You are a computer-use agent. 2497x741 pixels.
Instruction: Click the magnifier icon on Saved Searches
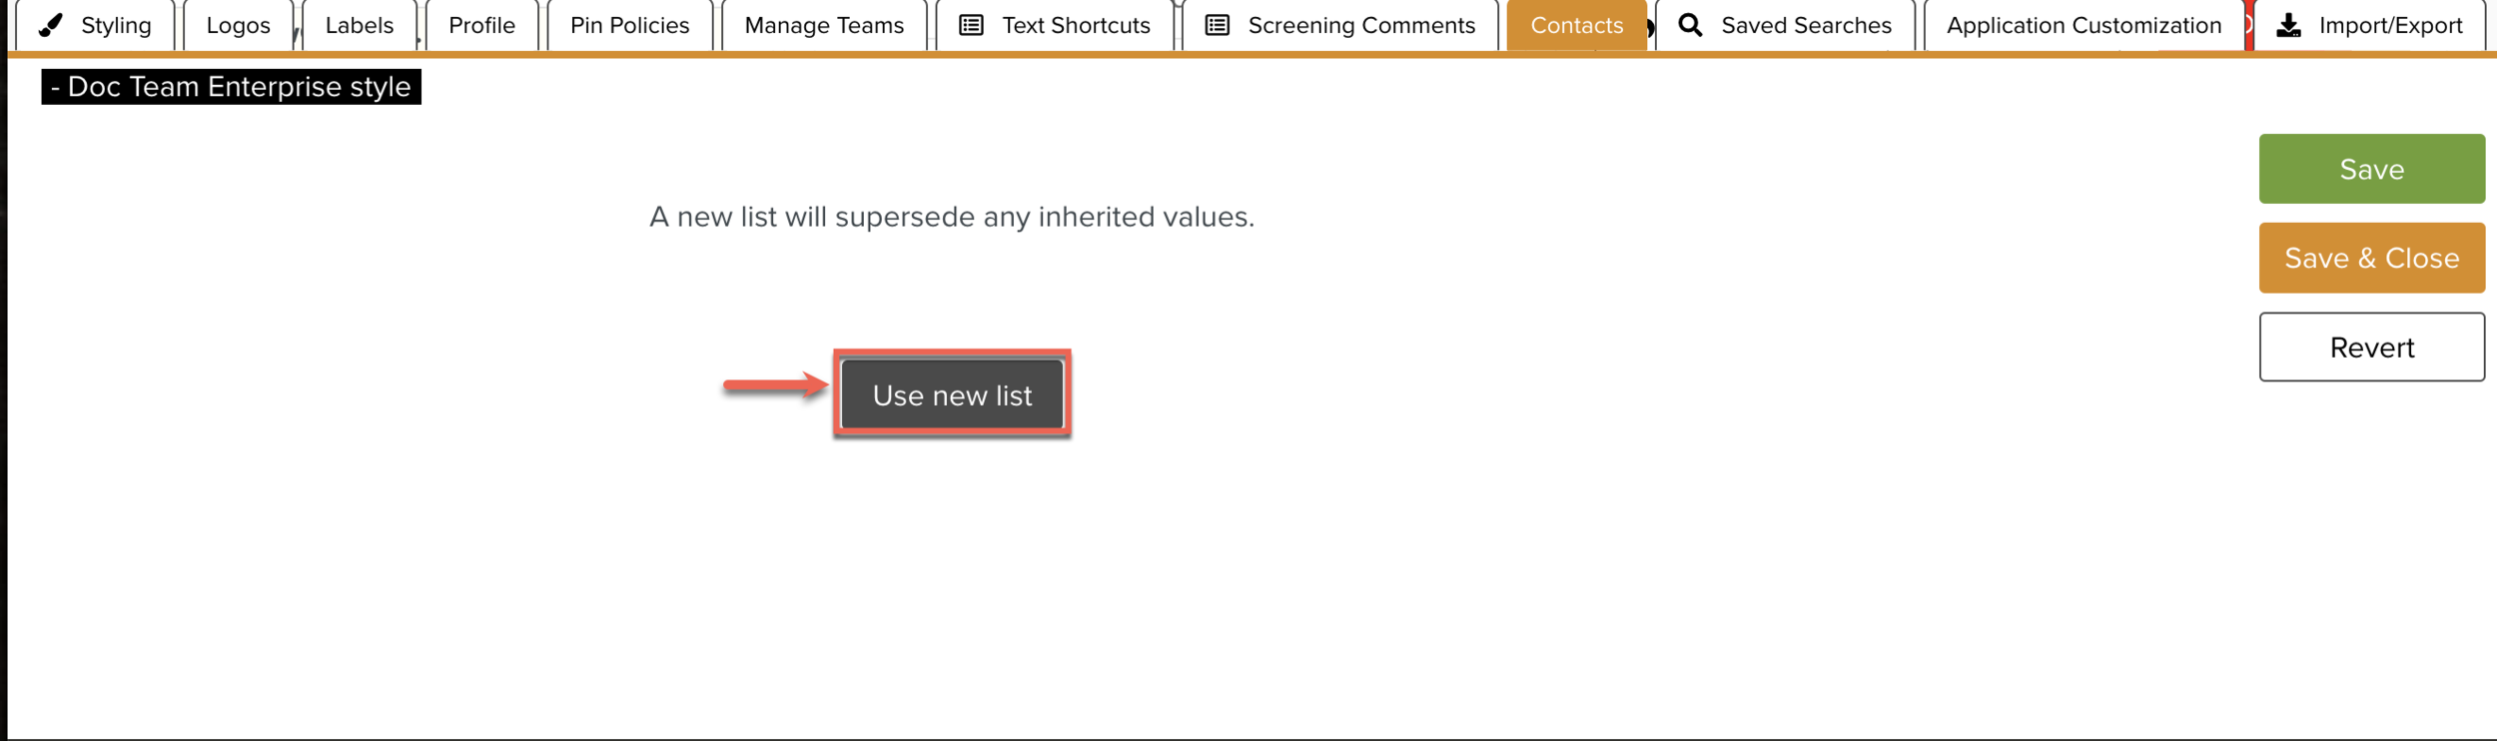pyautogui.click(x=1690, y=25)
